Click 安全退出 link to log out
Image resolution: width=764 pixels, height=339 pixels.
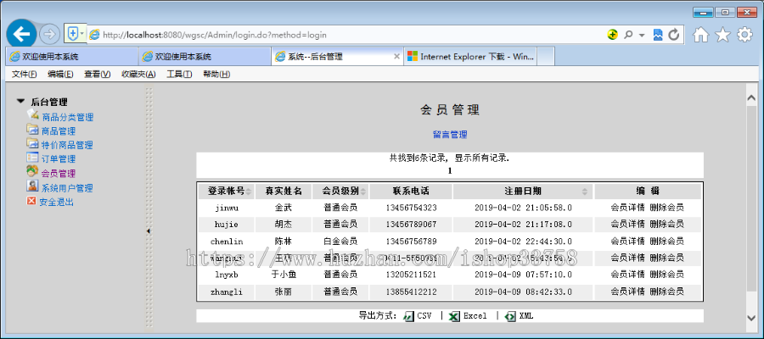click(57, 202)
